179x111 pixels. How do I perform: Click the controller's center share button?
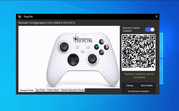coord(83,51)
